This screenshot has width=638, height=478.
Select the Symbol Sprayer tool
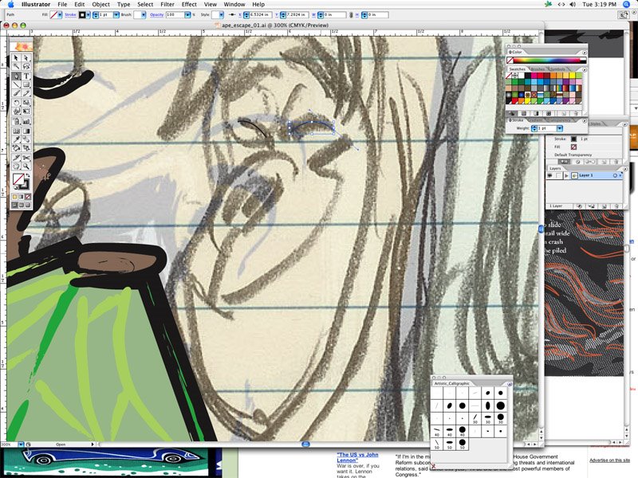pyautogui.click(x=16, y=121)
